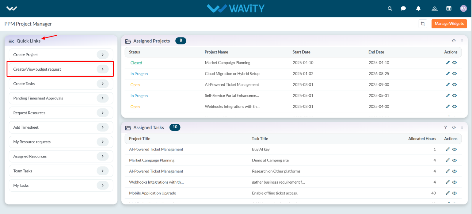Click the PPM Project Manager page title
The image size is (472, 214).
coord(28,24)
